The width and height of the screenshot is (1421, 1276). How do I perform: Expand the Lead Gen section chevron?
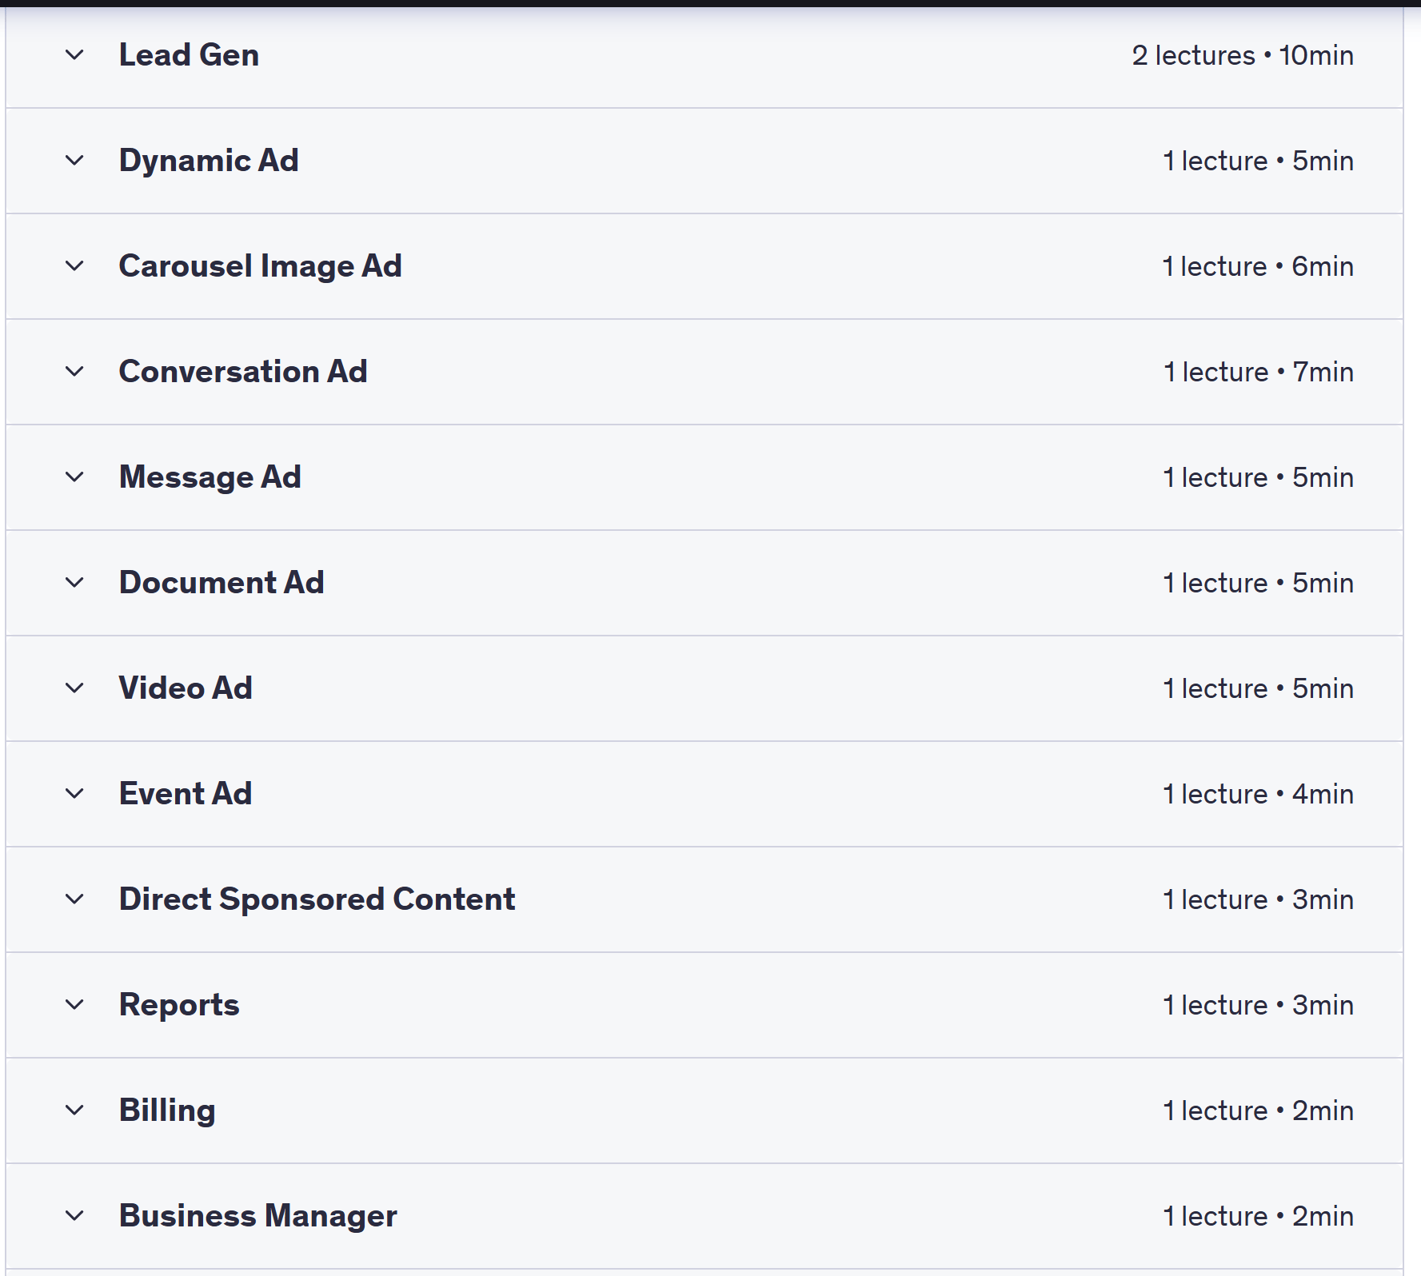pos(74,55)
